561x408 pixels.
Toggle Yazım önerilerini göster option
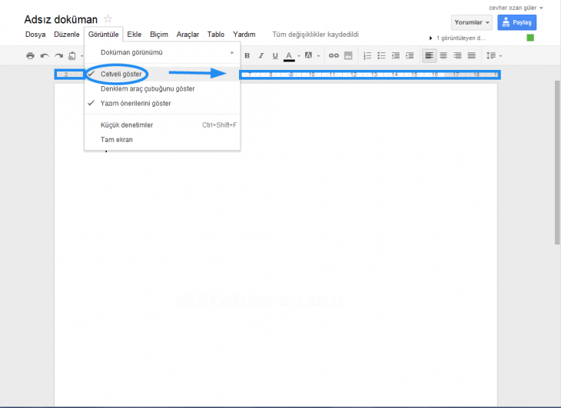coord(162,103)
